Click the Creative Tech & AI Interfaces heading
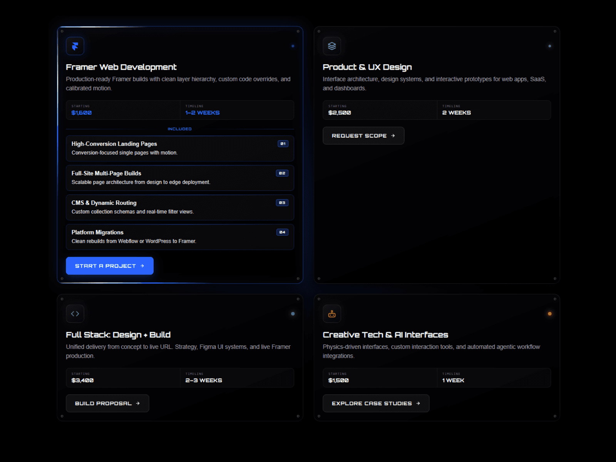Screen dimensions: 616x462 (385, 335)
